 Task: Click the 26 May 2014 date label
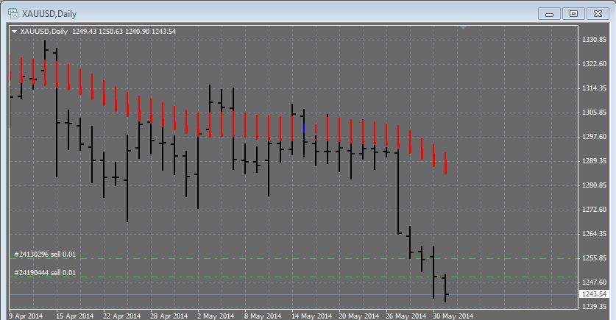click(406, 316)
